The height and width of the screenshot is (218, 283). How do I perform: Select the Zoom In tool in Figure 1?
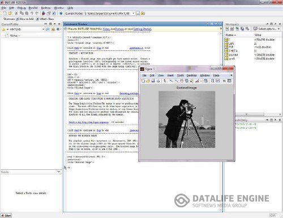171,81
